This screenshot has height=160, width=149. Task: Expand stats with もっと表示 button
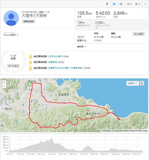pos(139,34)
